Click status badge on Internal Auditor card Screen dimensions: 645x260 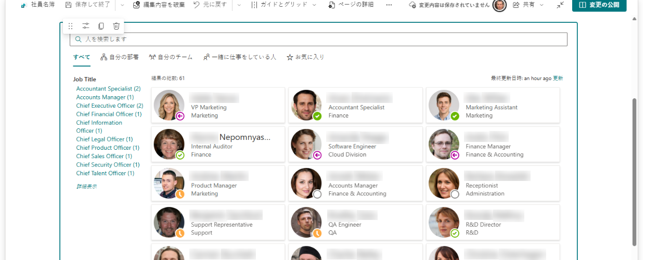(x=180, y=155)
